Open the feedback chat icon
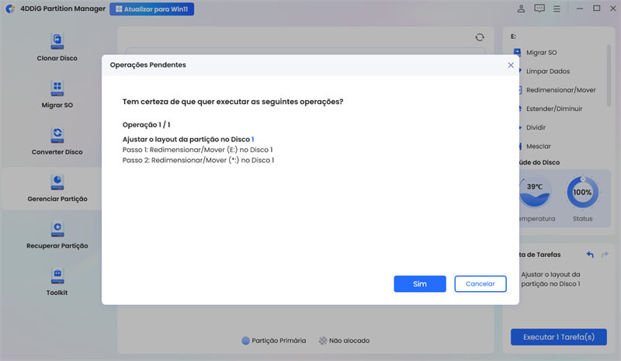621x361 pixels. point(539,9)
